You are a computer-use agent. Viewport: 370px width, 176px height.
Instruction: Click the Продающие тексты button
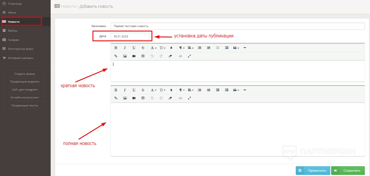tap(25, 106)
